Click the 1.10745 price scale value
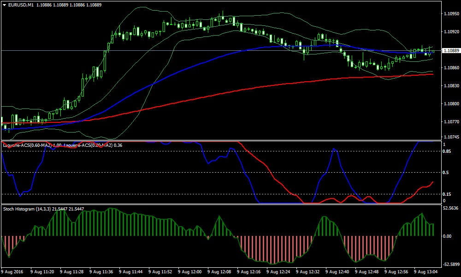The width and height of the screenshot is (461, 277). 450,137
